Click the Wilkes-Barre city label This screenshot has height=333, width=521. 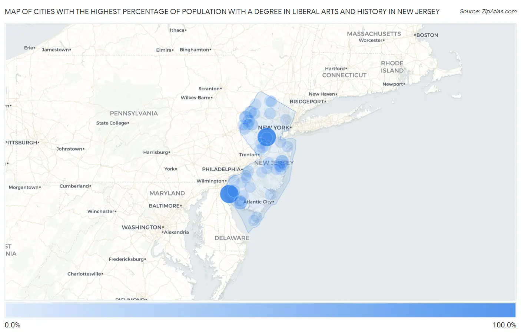coord(196,98)
